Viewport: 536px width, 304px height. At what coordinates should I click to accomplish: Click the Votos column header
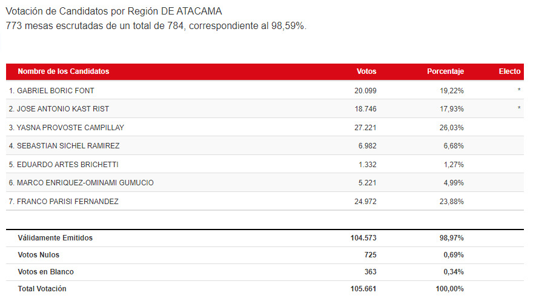366,71
